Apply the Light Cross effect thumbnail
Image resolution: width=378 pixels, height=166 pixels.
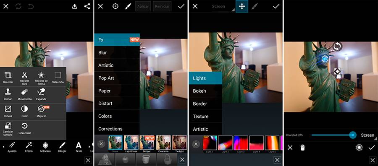tap(131, 144)
